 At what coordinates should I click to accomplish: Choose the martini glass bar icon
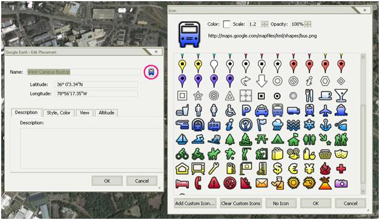click(x=341, y=96)
